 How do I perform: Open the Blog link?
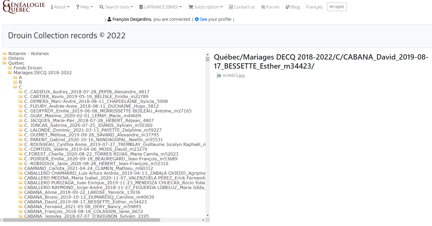coord(293,7)
